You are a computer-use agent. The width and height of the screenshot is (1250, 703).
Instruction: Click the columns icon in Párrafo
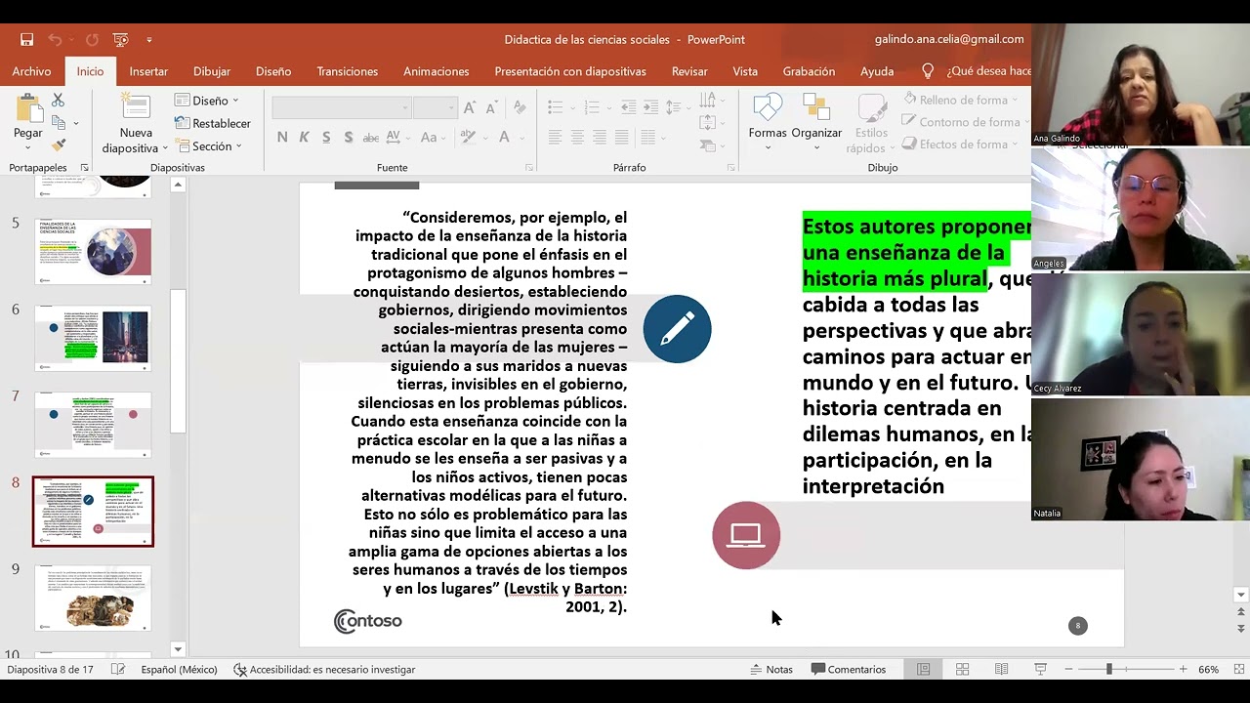point(650,138)
